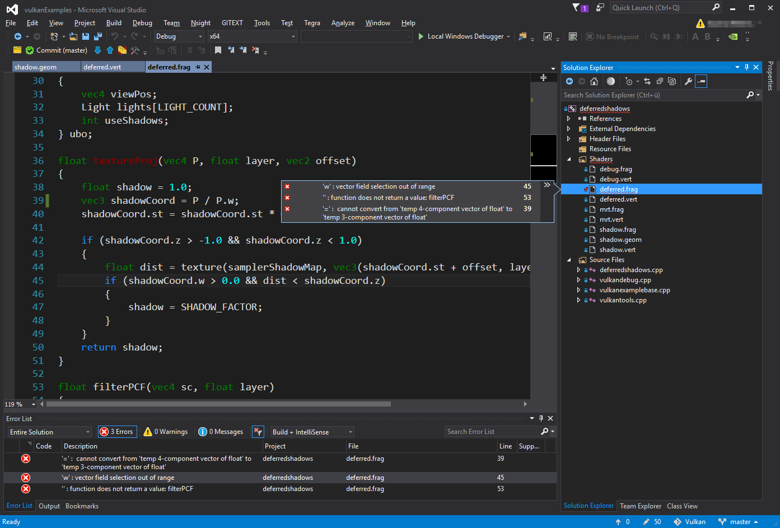This screenshot has width=780, height=528.
Task: Expand the deferredshadows.cpp node
Action: pos(578,270)
